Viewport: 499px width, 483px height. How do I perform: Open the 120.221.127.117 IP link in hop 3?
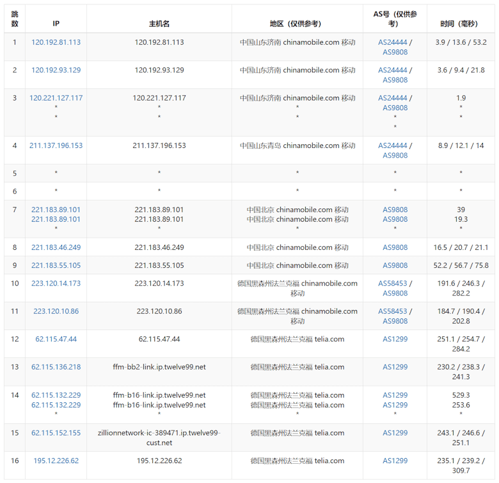(56, 98)
